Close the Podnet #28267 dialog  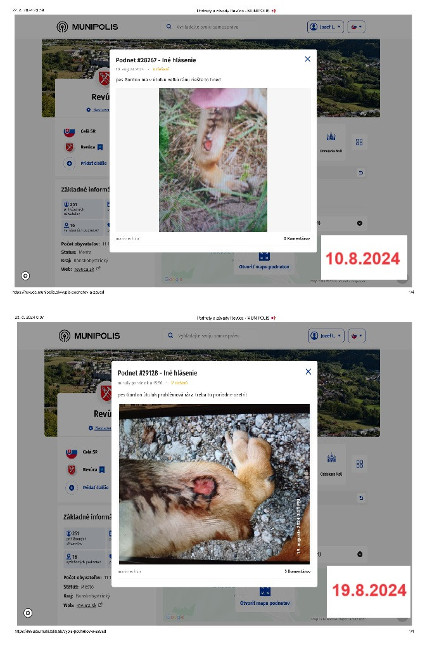click(308, 59)
